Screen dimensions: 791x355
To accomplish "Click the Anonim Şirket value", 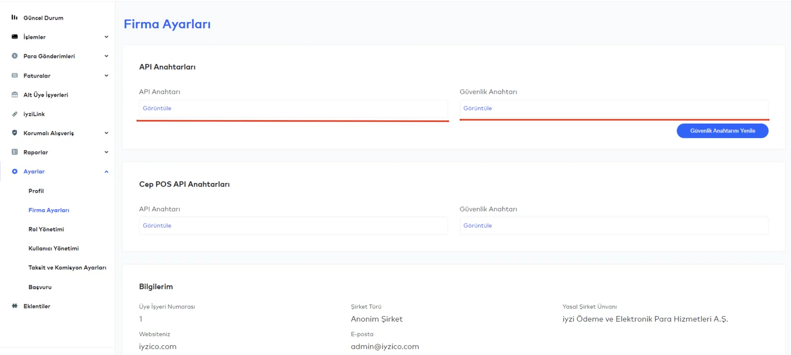I will [377, 319].
